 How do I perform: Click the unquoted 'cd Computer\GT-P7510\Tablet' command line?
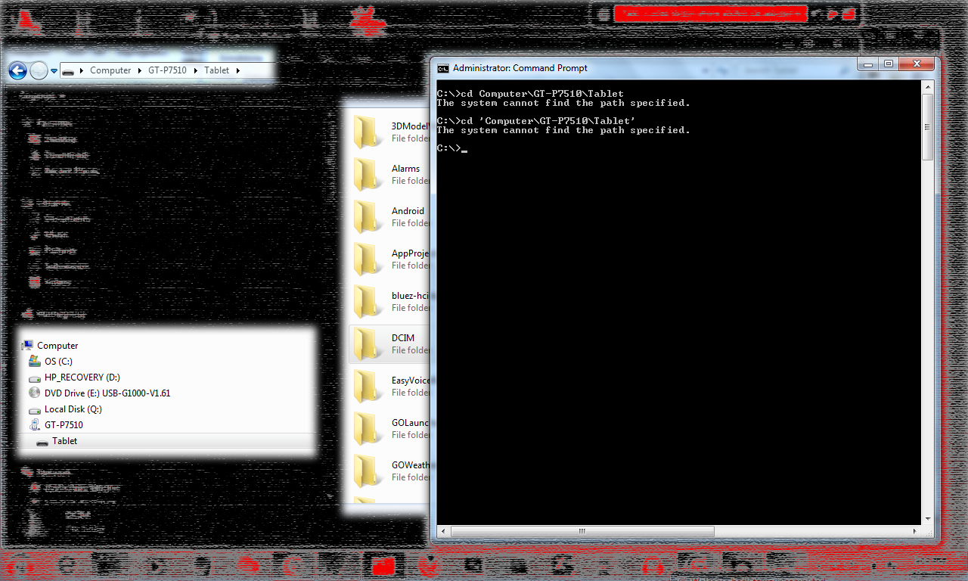click(531, 94)
